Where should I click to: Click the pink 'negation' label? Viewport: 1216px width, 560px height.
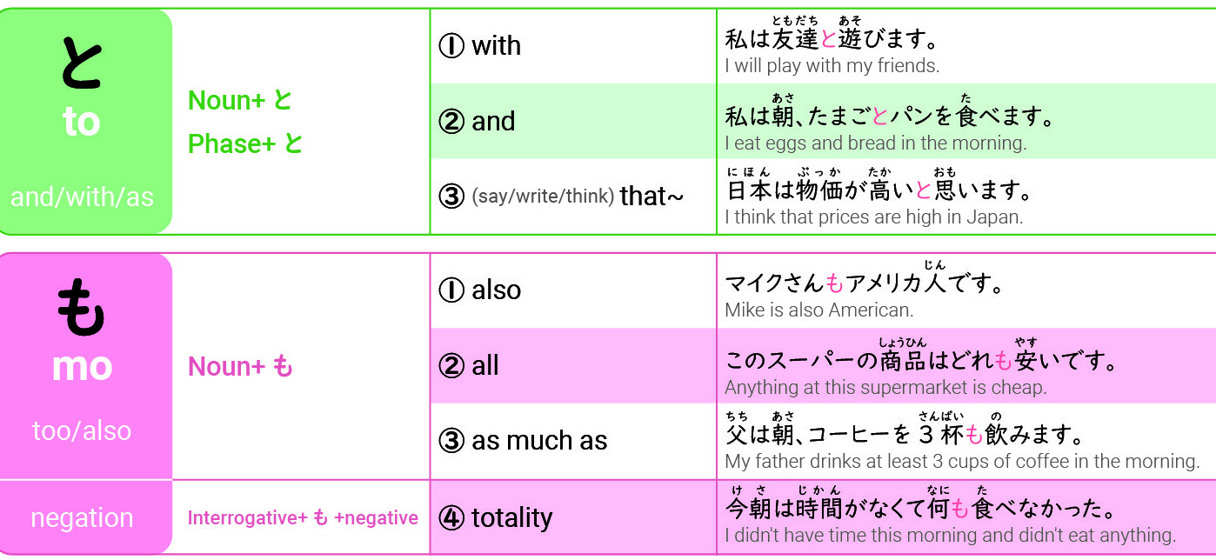(82, 518)
